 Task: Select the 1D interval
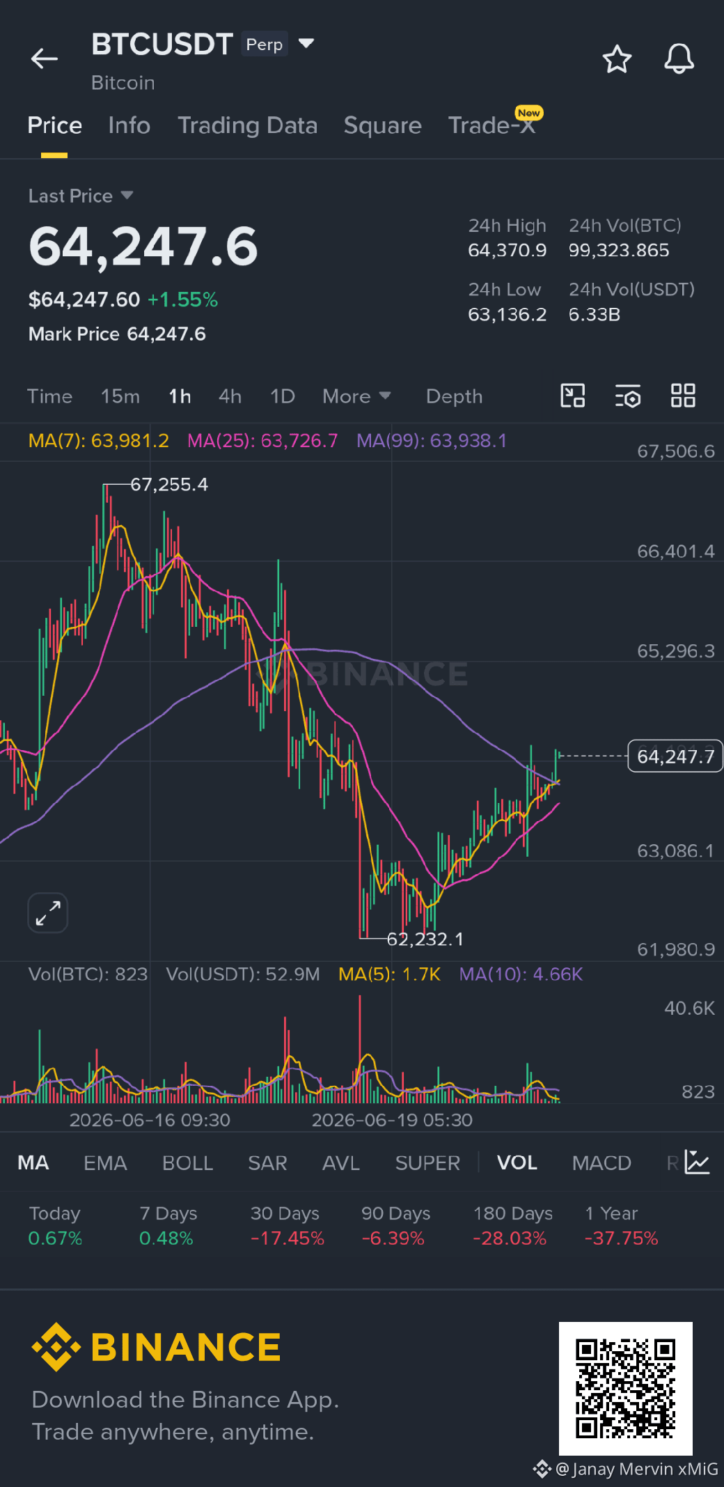[x=283, y=396]
